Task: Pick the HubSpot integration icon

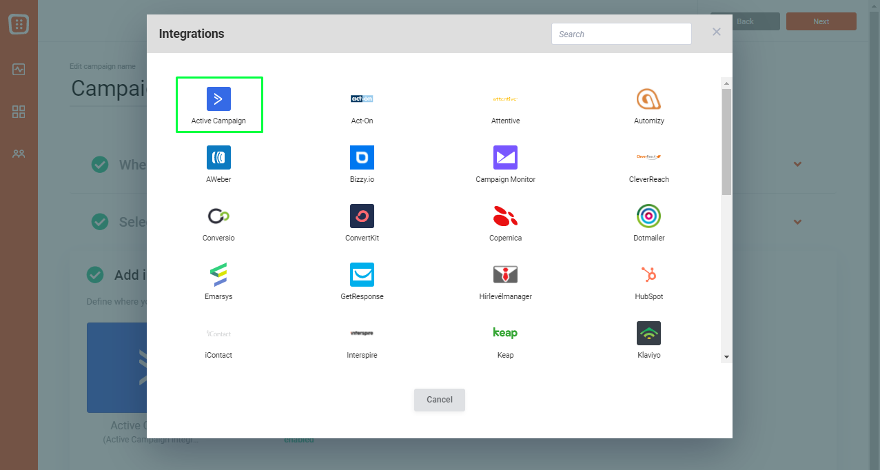Action: (x=648, y=274)
